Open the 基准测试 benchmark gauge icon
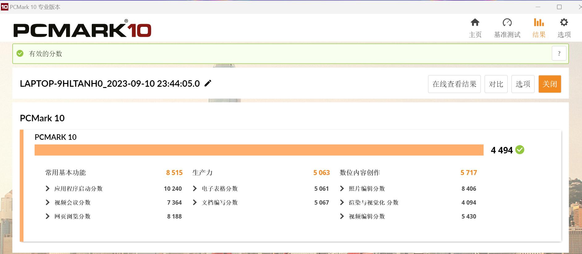 coord(507,22)
